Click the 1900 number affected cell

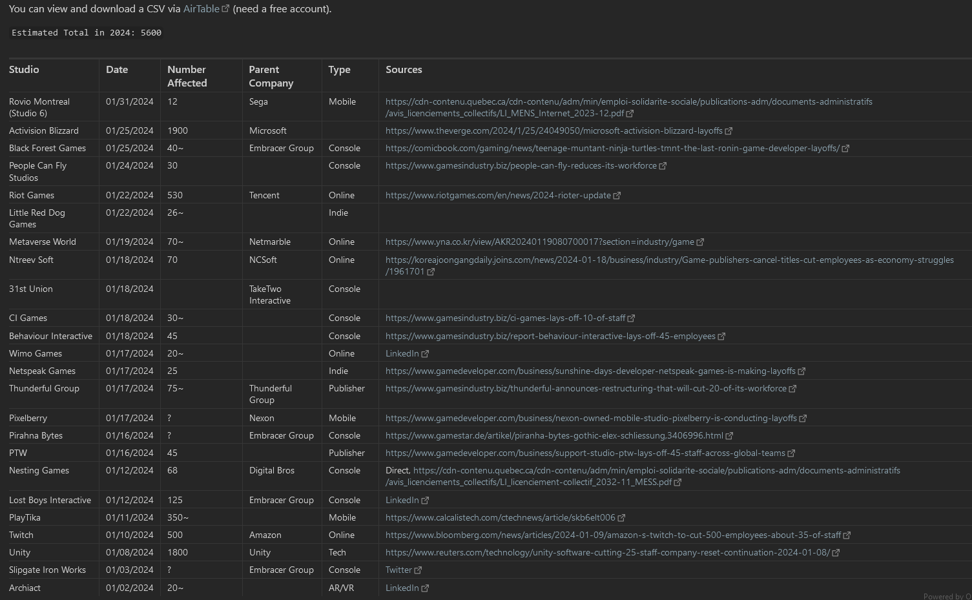point(178,130)
